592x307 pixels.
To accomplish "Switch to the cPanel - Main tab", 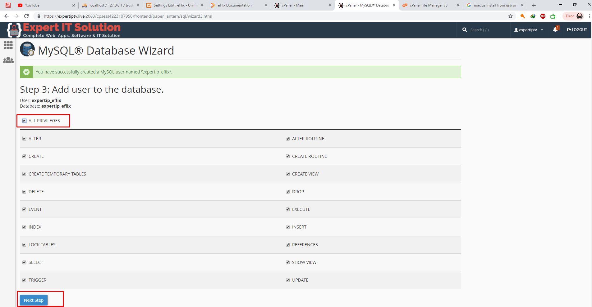I will coord(303,5).
